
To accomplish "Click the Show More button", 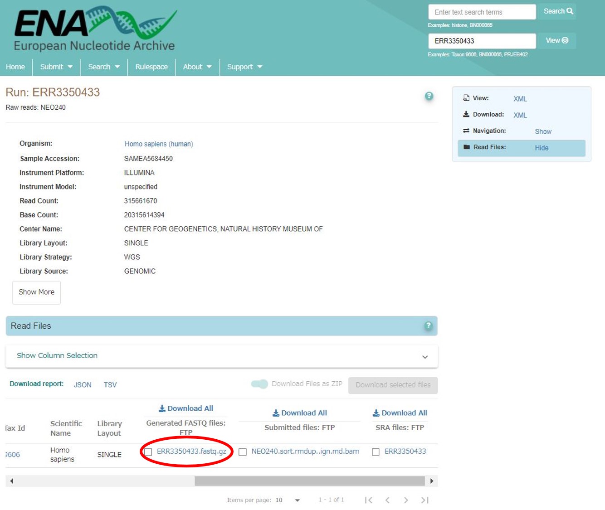I will [x=36, y=292].
